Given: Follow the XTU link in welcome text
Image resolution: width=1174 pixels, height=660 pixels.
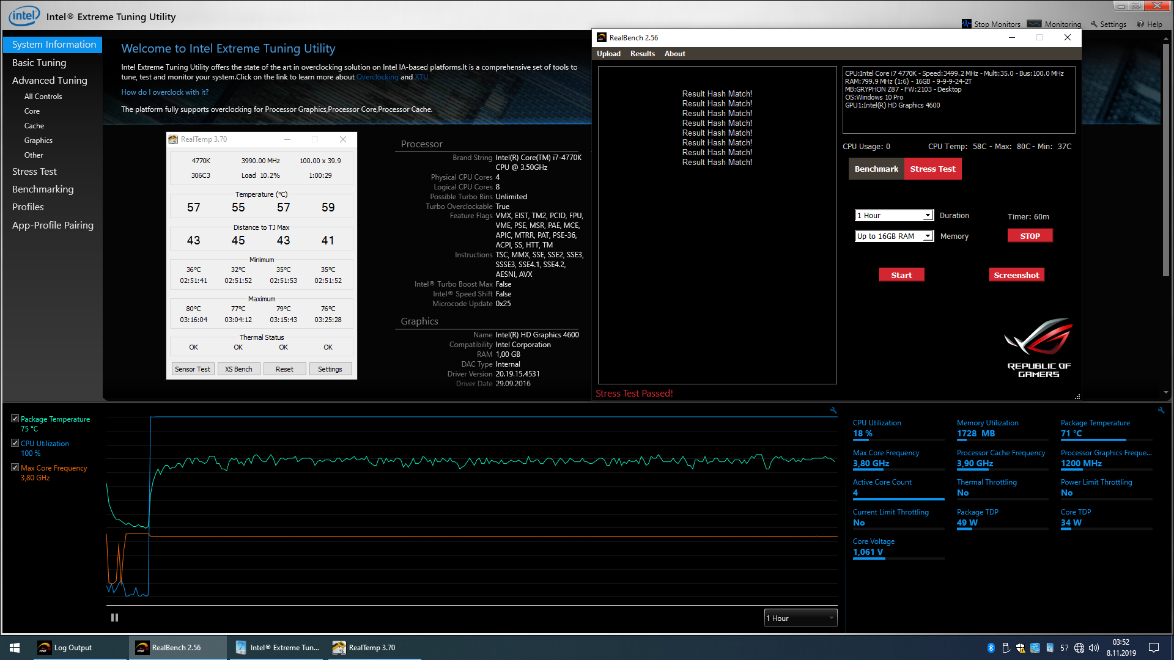Looking at the screenshot, I should point(421,77).
